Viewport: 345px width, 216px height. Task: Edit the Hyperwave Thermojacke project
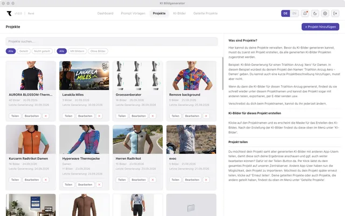(x=85, y=185)
